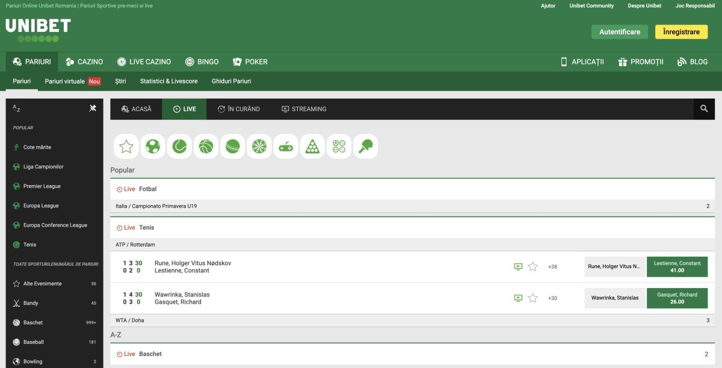Open APLICAȚII in the main navigation
722x368 pixels.
[582, 61]
